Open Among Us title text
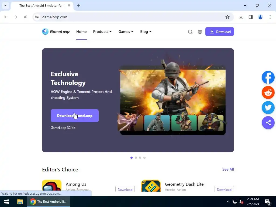 [76, 184]
